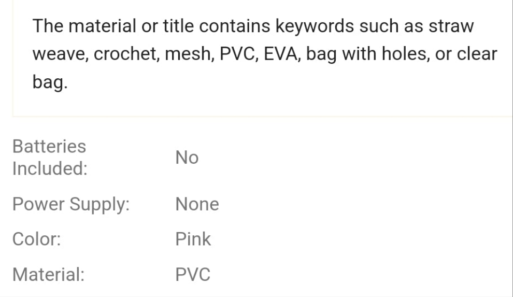Image resolution: width=513 pixels, height=297 pixels.
Task: Select the 'Pink' color value
Action: tap(193, 239)
